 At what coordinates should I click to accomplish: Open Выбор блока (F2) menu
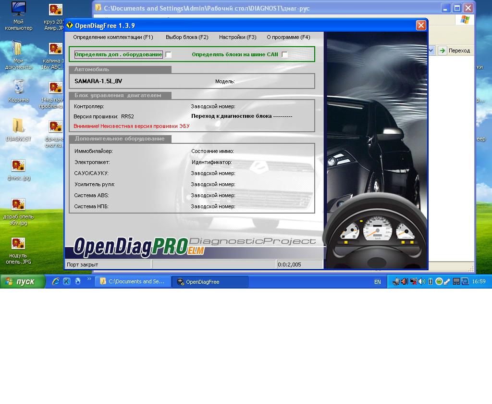click(187, 37)
